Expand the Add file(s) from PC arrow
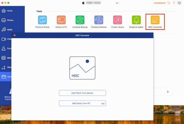184x124 pixels. [103, 104]
